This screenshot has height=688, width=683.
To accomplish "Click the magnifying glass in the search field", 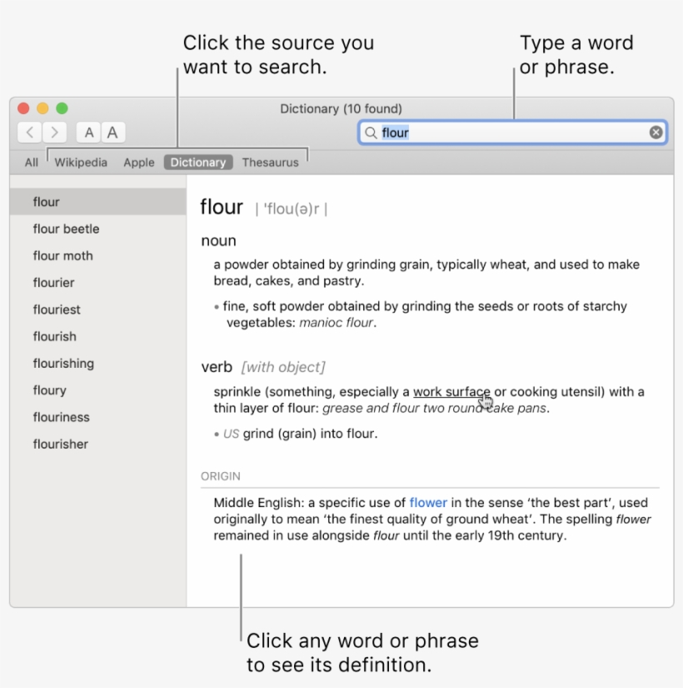I will 371,132.
